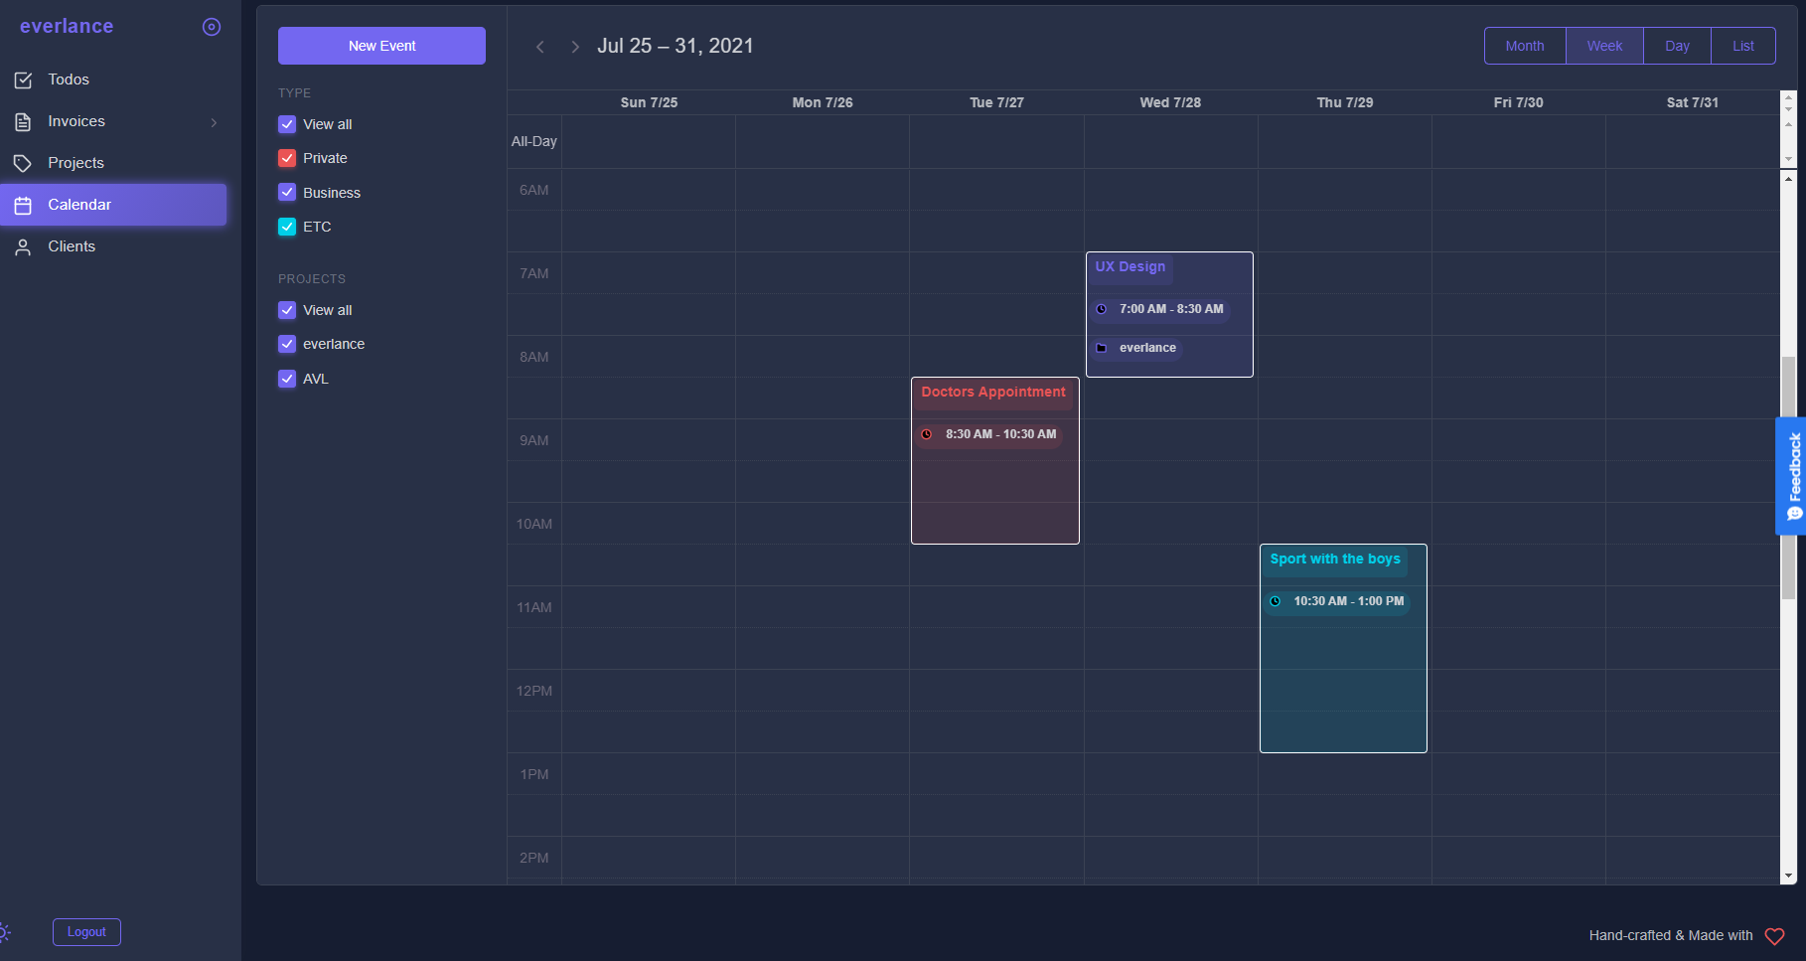1806x961 pixels.
Task: Click the Thu 7/29 column header
Action: [x=1345, y=102]
